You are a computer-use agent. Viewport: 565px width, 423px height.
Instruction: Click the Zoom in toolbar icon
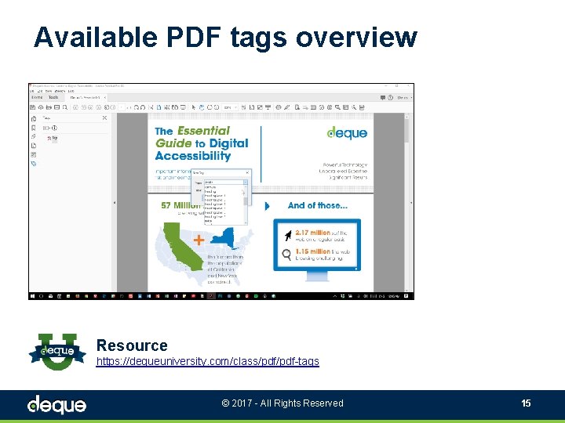[x=217, y=107]
